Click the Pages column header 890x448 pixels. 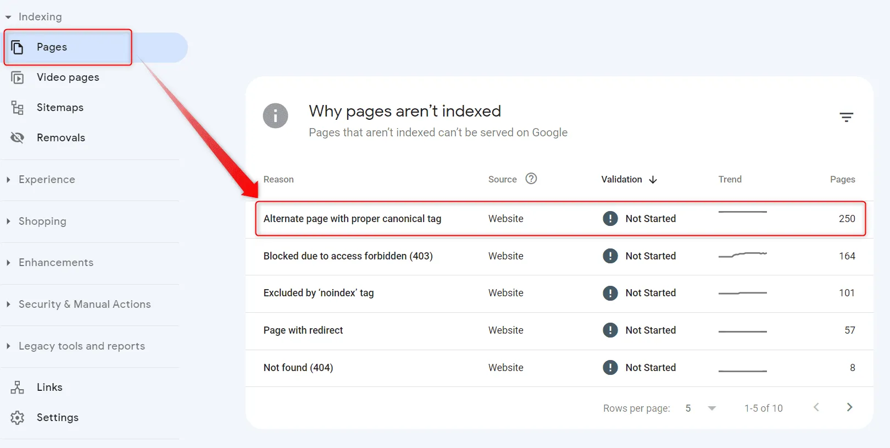[842, 180]
